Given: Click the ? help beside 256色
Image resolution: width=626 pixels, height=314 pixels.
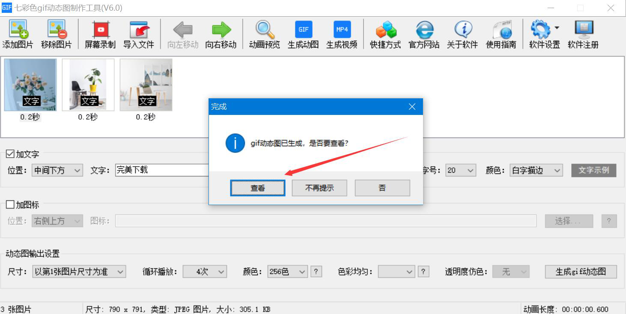Looking at the screenshot, I should (316, 272).
